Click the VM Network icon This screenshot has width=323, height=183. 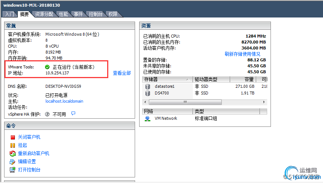coord(147,119)
